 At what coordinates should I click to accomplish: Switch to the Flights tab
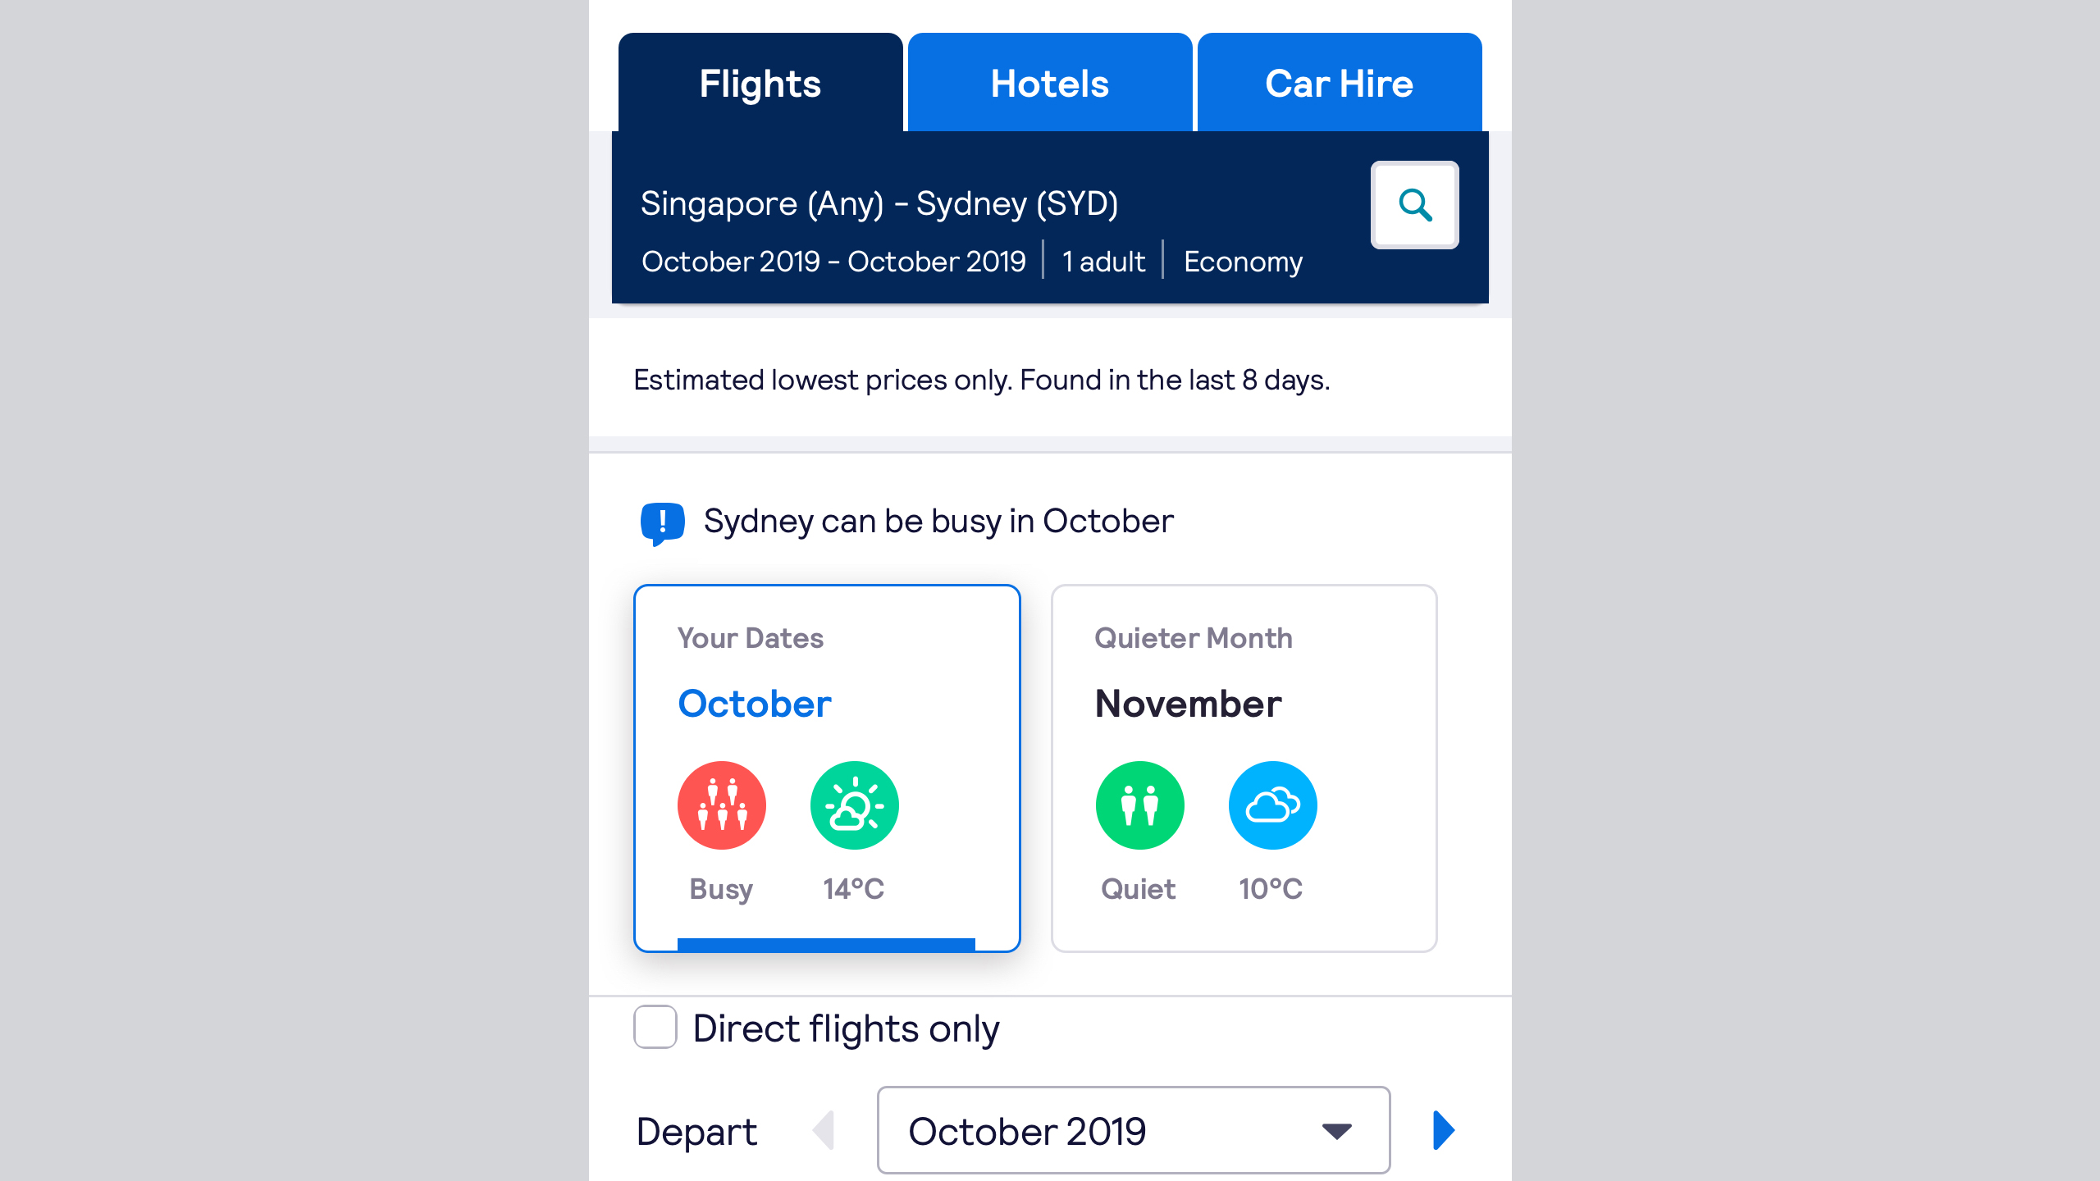click(760, 82)
